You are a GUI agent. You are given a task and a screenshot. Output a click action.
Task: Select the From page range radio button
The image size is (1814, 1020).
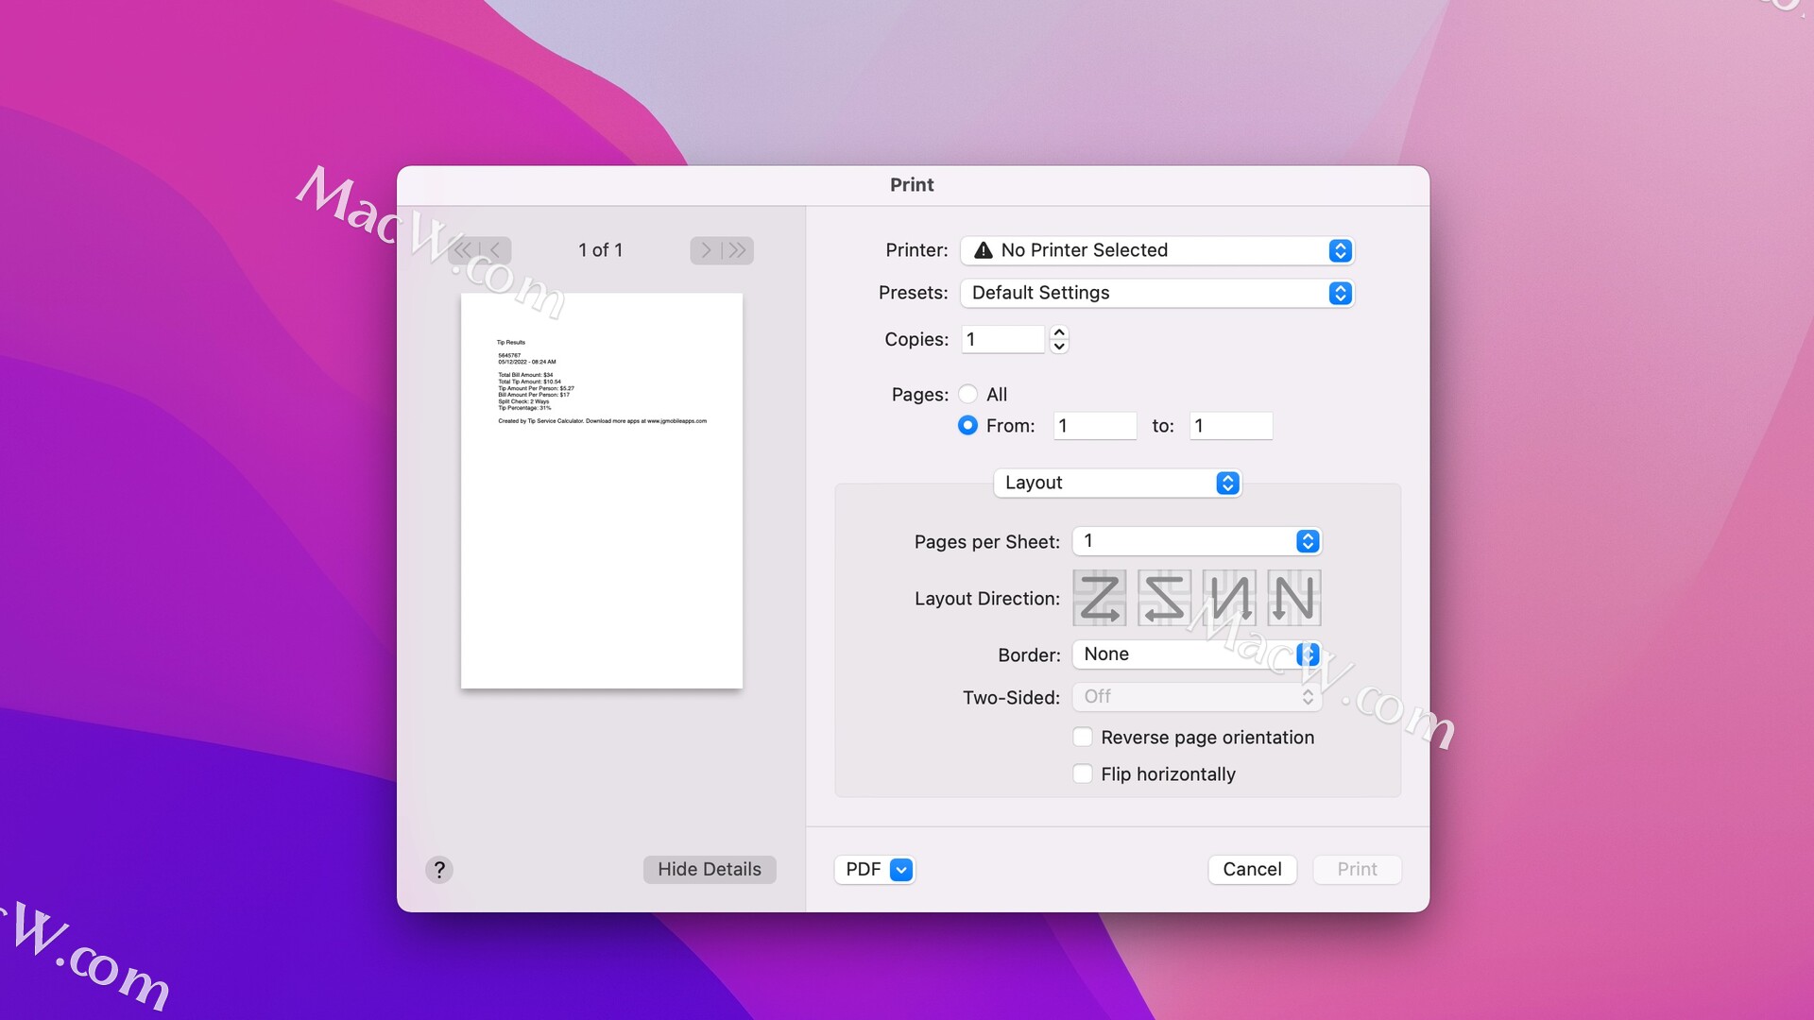[x=967, y=426]
